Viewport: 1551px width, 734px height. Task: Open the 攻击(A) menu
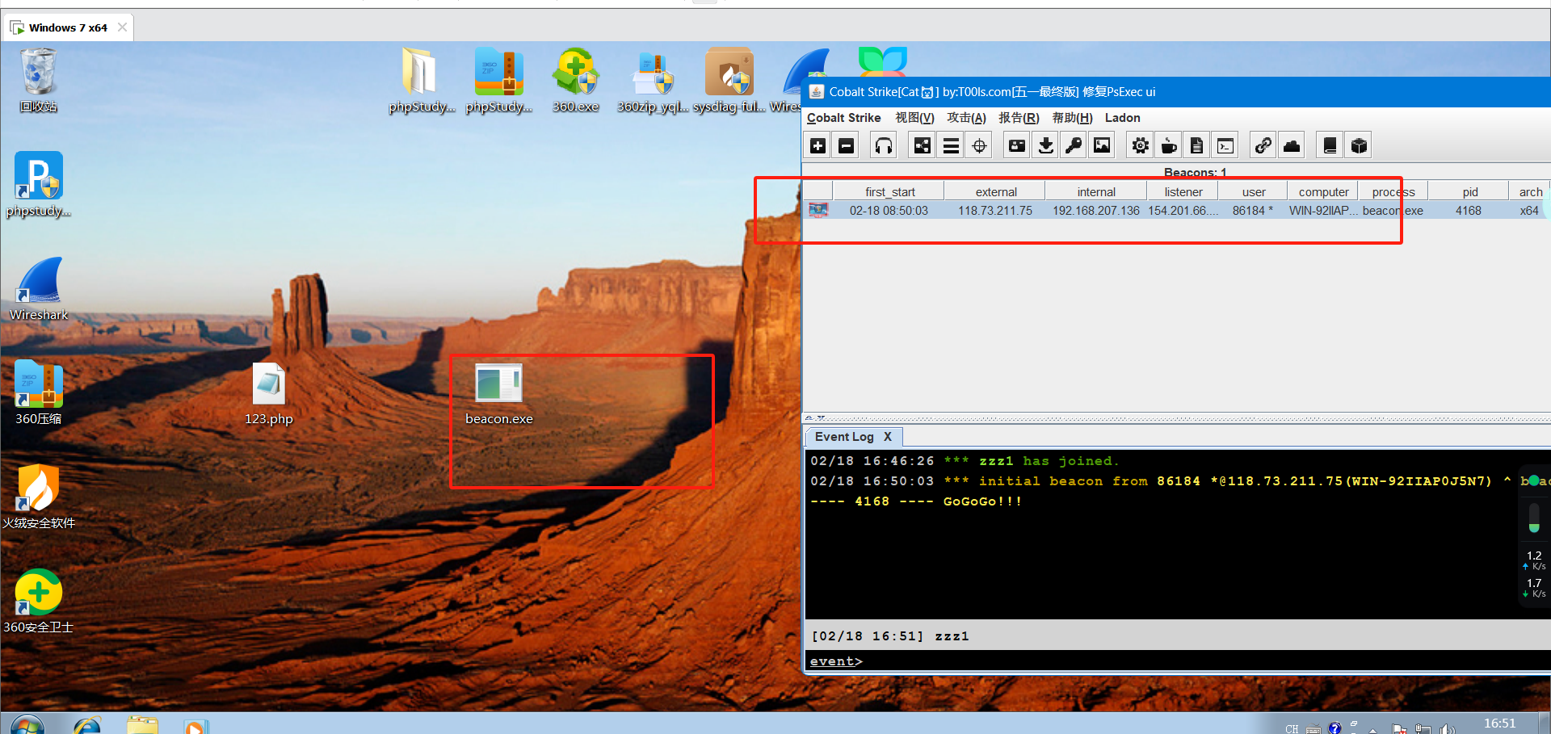(966, 118)
